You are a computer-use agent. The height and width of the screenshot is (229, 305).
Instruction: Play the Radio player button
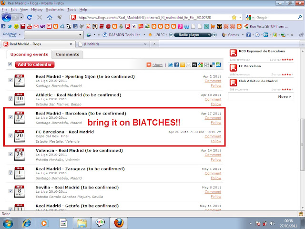[171, 35]
